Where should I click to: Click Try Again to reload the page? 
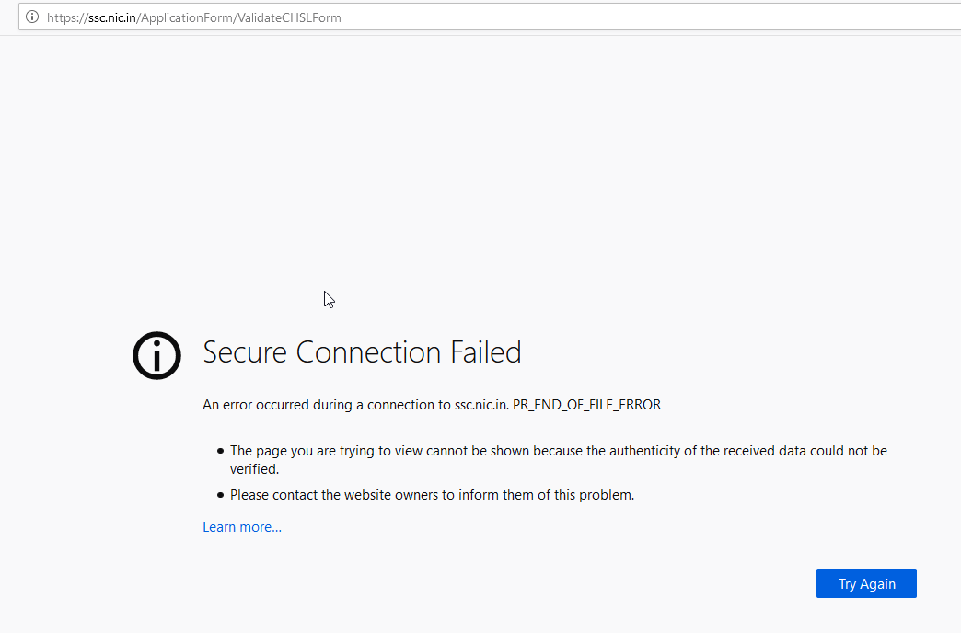pyautogui.click(x=865, y=582)
